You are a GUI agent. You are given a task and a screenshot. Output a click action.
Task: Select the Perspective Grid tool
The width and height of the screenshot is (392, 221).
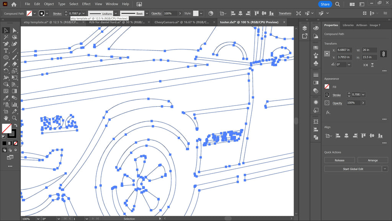[x=15, y=84]
